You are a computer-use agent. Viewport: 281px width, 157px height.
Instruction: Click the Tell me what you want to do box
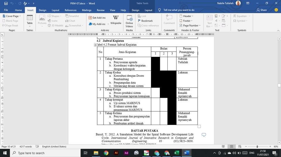[179, 10]
